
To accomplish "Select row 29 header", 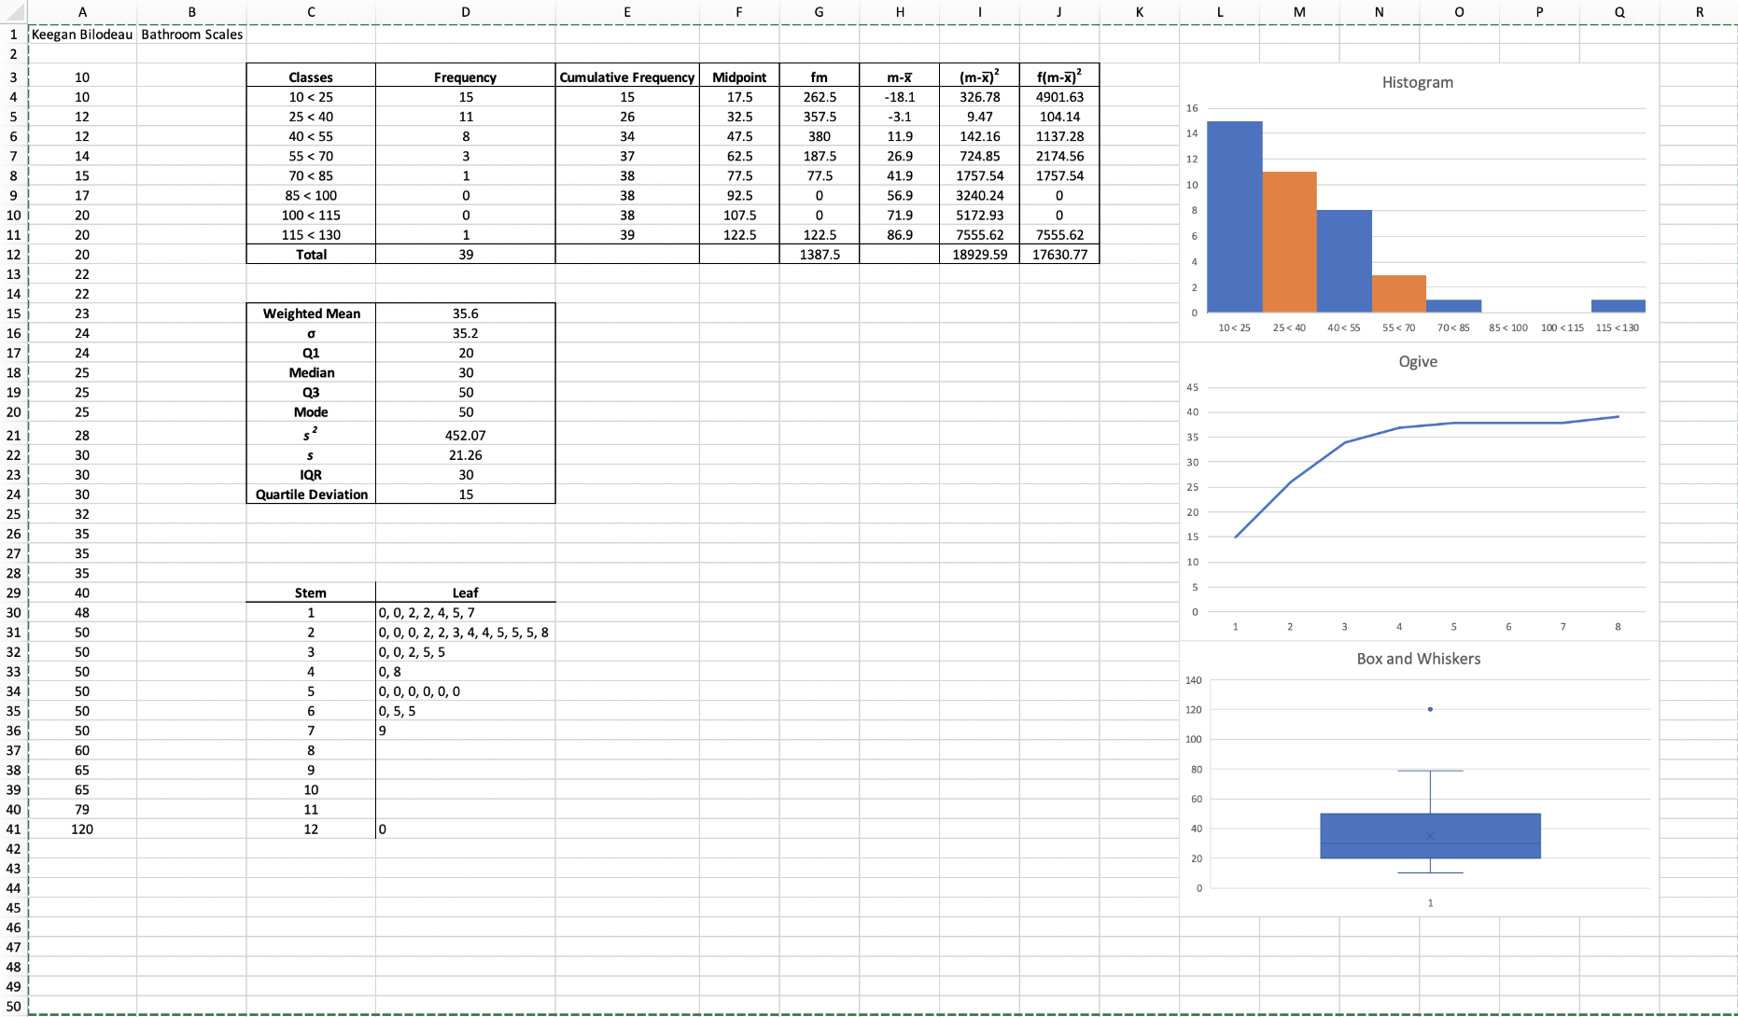I will (x=13, y=593).
